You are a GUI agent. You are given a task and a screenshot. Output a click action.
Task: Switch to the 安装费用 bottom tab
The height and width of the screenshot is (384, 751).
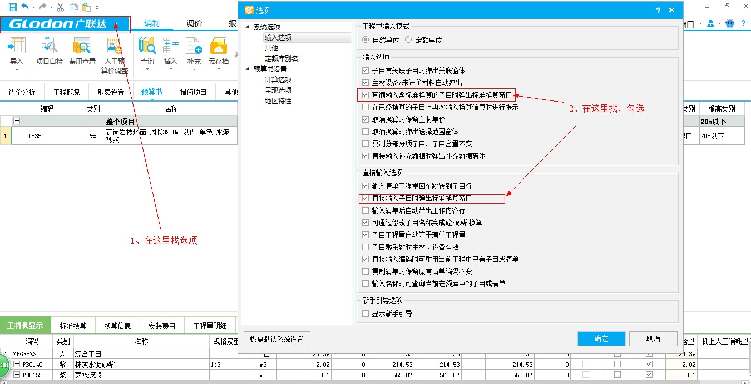162,326
